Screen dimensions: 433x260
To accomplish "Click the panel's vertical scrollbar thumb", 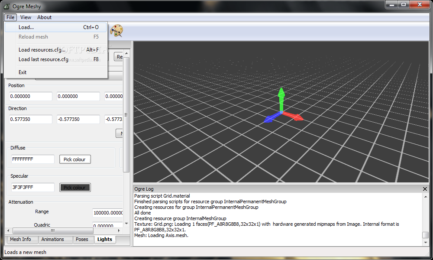I will [126, 114].
